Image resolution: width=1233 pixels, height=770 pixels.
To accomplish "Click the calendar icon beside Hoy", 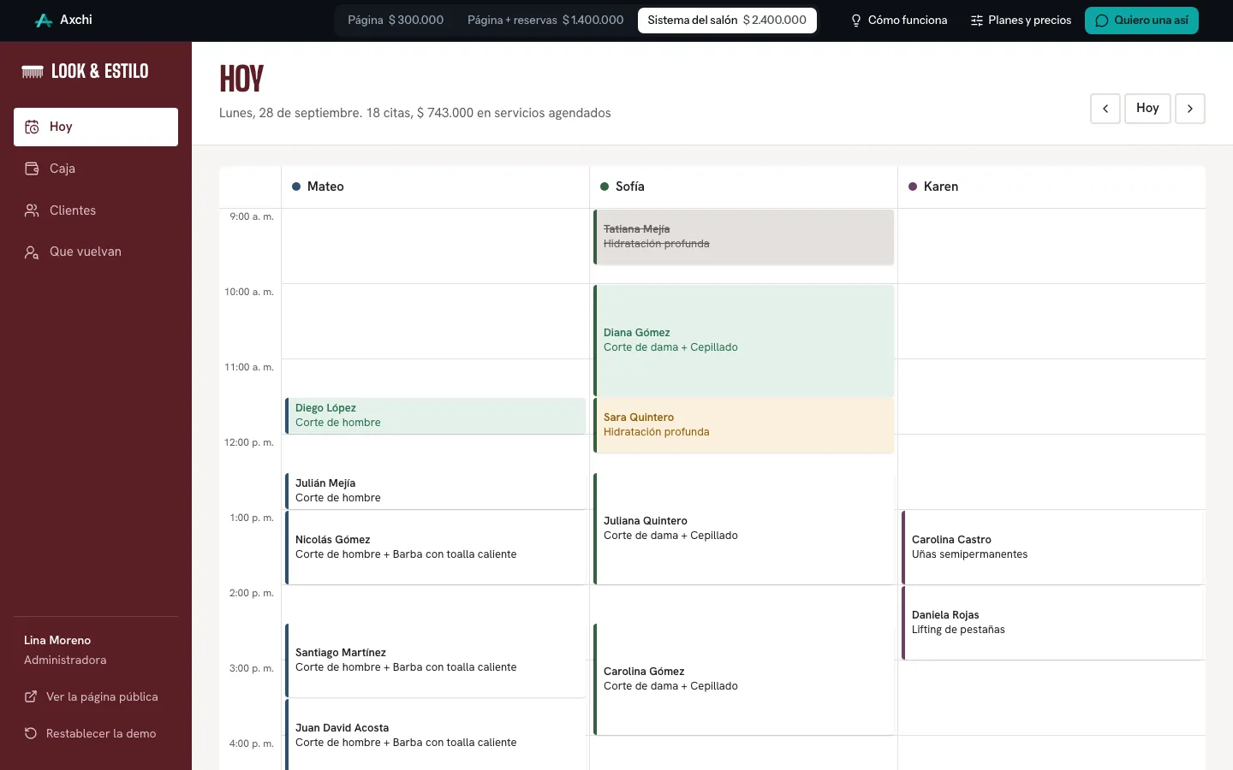I will (x=32, y=127).
